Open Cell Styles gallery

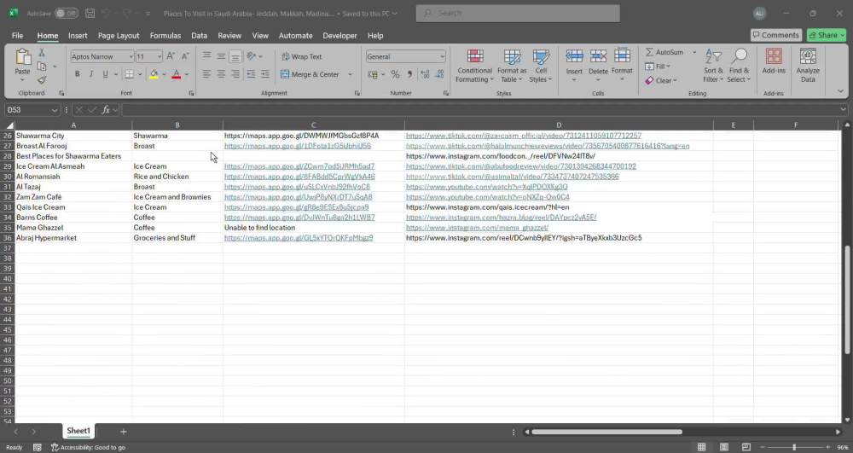coord(541,65)
